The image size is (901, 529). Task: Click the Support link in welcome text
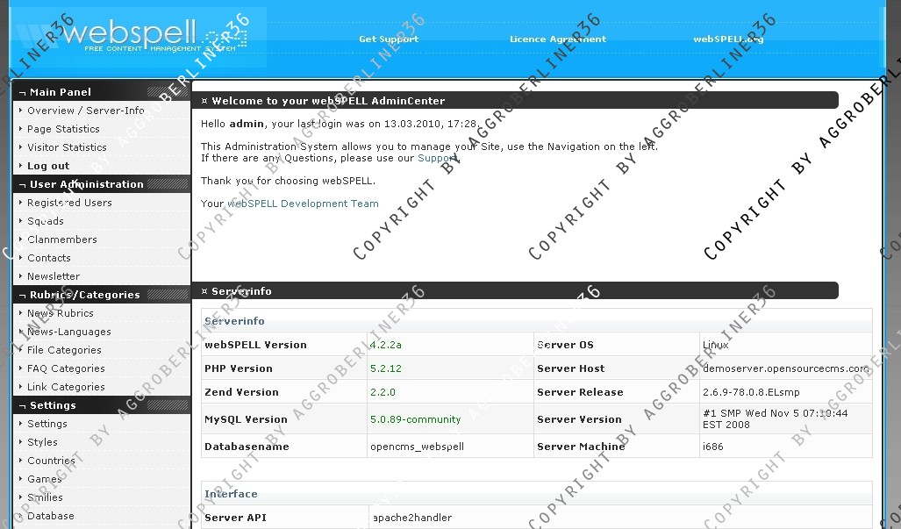click(437, 159)
